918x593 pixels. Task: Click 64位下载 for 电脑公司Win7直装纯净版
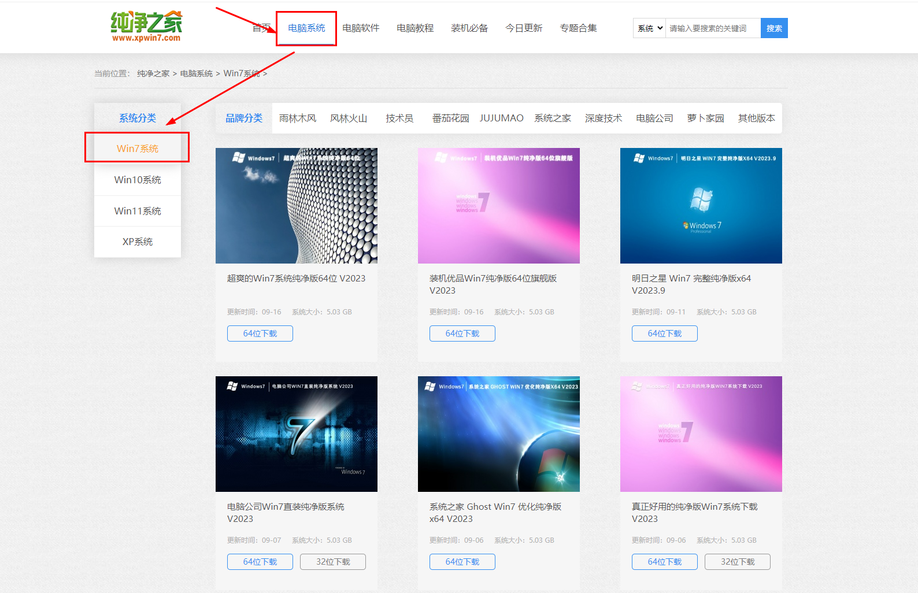pyautogui.click(x=260, y=562)
